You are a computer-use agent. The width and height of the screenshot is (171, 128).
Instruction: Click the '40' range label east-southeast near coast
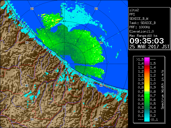point(101,86)
